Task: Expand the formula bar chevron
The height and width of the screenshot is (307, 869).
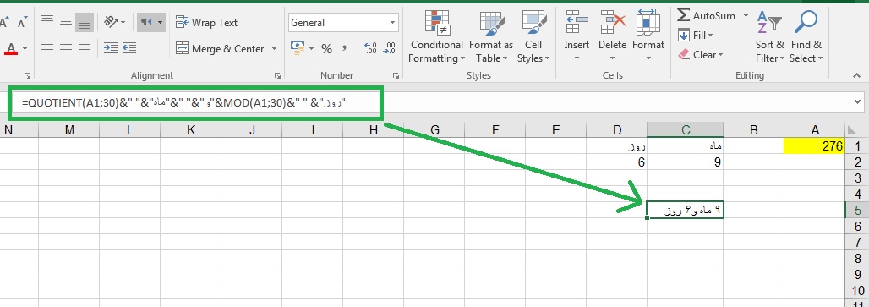Action: (x=858, y=102)
